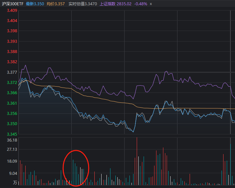Image resolution: width=235 pixels, height=188 pixels.
Task: Click the 上证指数 2835.02 label
Action: [116, 4]
